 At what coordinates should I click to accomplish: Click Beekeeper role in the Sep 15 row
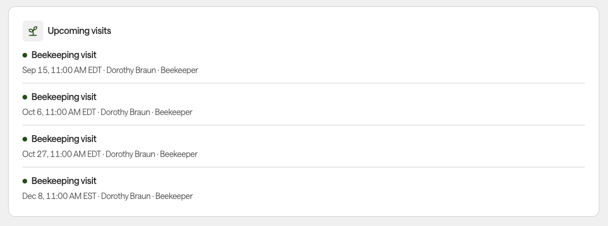click(179, 70)
